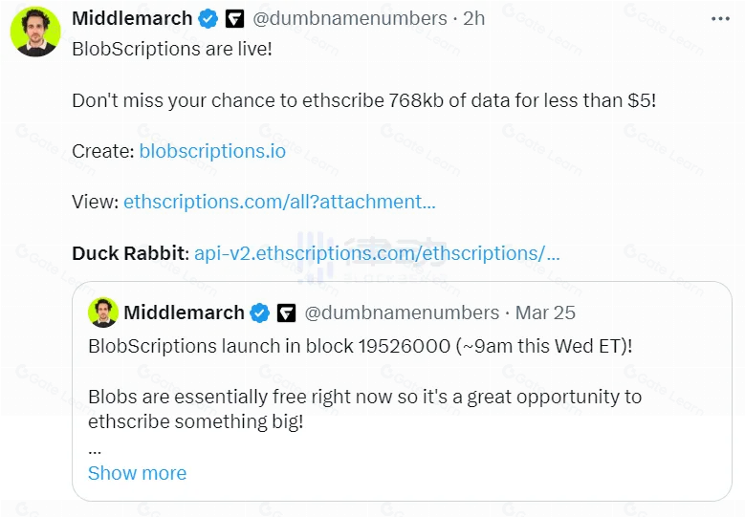Image resolution: width=745 pixels, height=517 pixels.
Task: Click the Middlemarch name on main tweet
Action: (132, 18)
